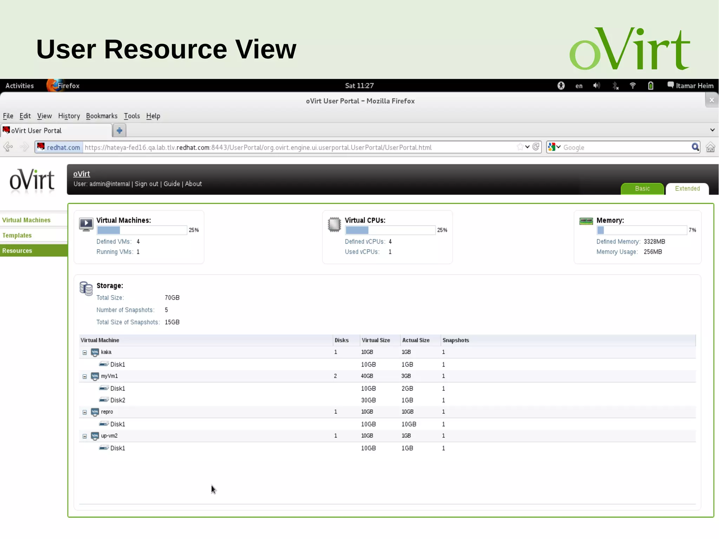Click the Bluetooth status icon
This screenshot has width=719, height=539.
click(x=615, y=86)
